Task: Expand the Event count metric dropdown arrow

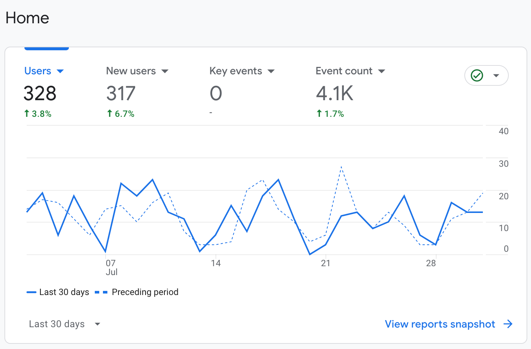Action: [x=381, y=71]
